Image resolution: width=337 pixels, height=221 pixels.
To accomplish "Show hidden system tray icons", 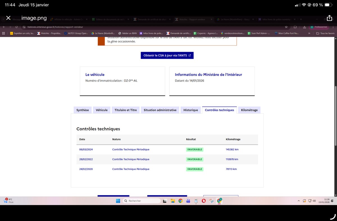I will pyautogui.click(x=299, y=201).
